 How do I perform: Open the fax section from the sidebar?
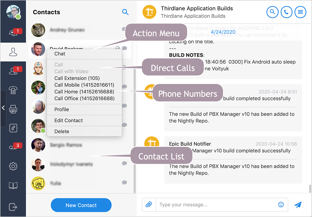click(x=13, y=109)
